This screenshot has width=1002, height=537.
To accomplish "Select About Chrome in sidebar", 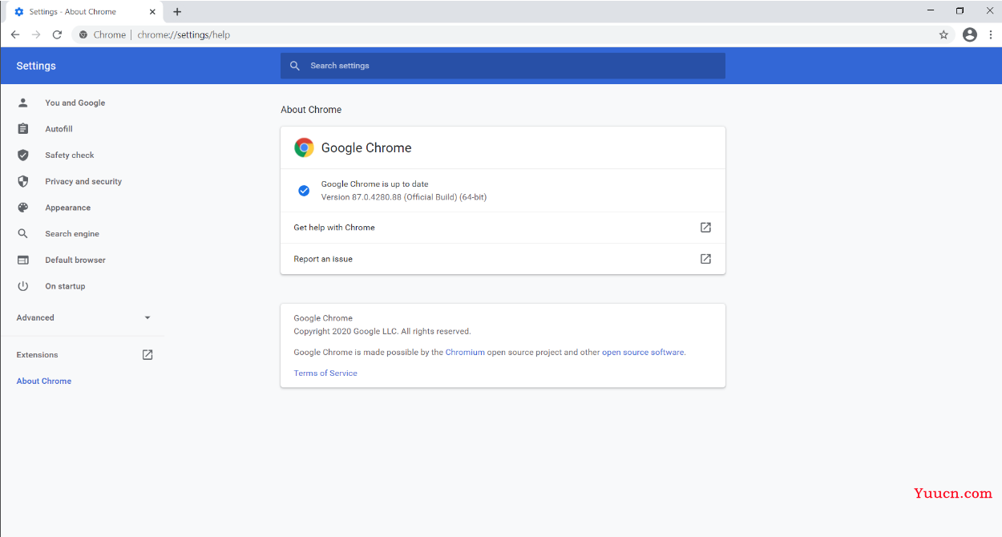I will click(44, 381).
